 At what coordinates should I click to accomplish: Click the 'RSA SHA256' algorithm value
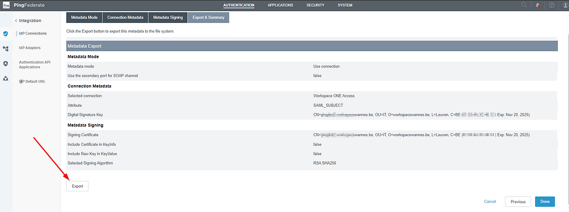coord(325,163)
